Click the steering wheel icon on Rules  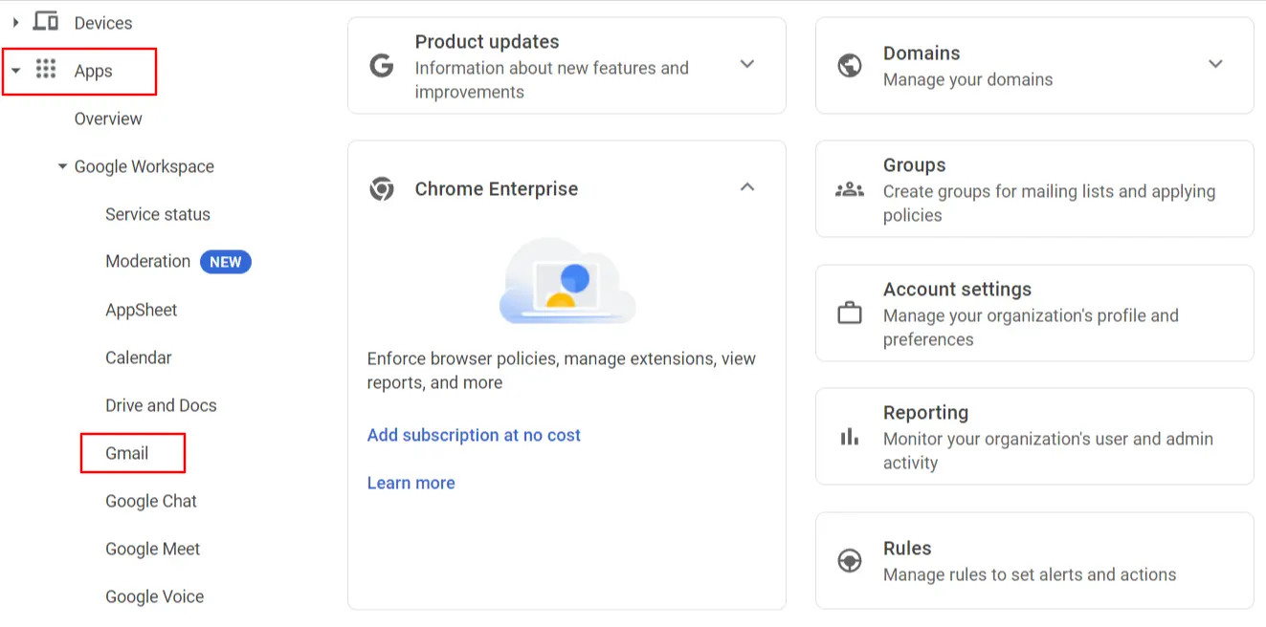(850, 561)
